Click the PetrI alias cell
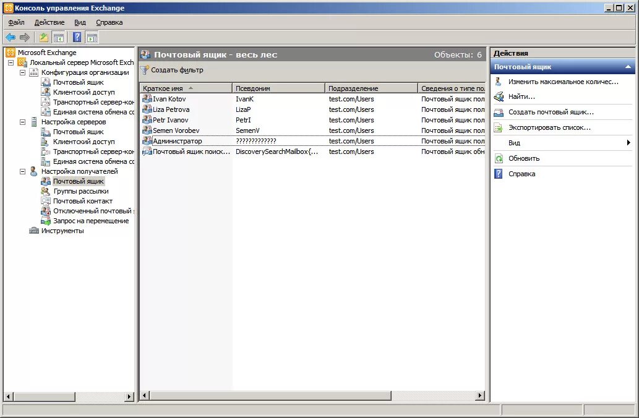The image size is (639, 418). pos(243,120)
